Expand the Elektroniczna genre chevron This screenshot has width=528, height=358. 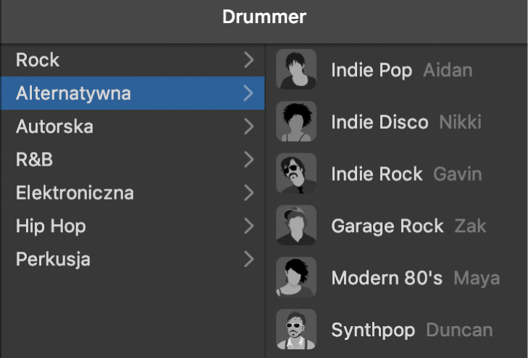248,192
